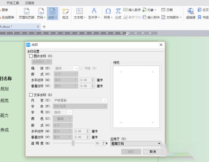The image size is (209, 162).
Task: Enable the 文字水印 text watermark checkbox
Action: tap(31, 95)
